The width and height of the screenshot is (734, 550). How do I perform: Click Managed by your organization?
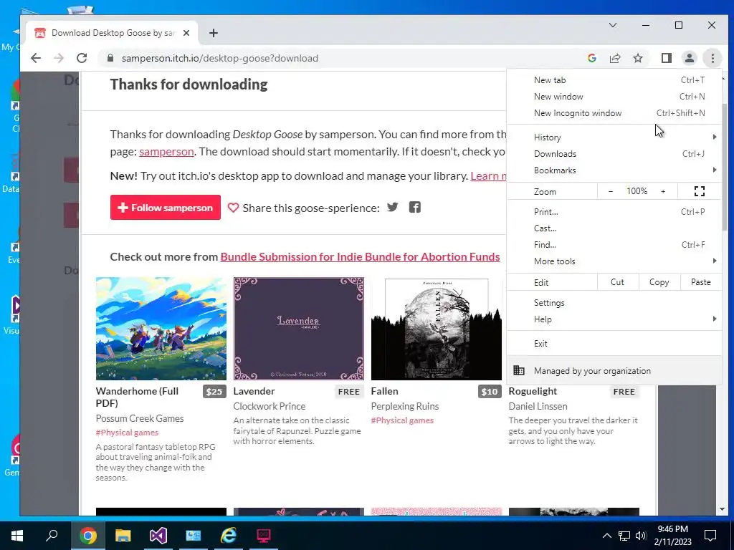[614, 370]
